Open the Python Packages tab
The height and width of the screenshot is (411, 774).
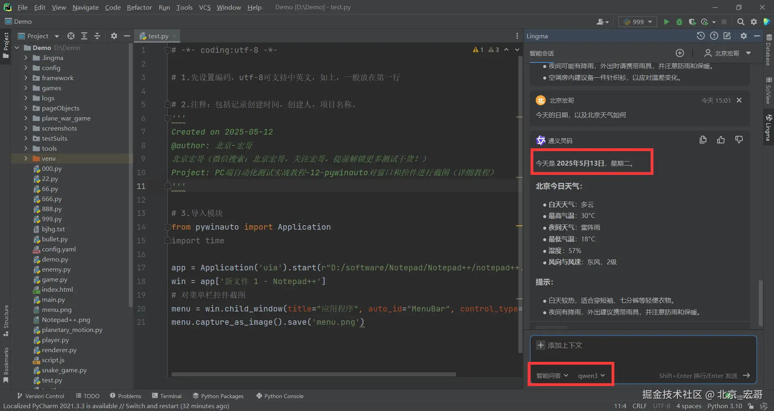pos(218,396)
